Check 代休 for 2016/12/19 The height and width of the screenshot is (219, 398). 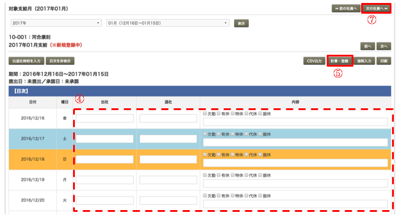[x=246, y=175]
